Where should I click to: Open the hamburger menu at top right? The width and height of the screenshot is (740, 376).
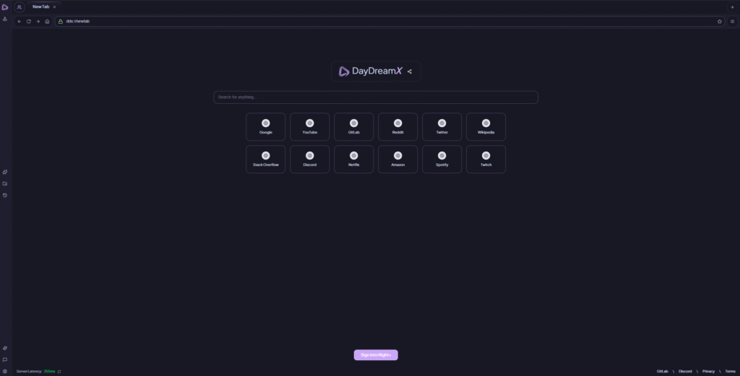pyautogui.click(x=732, y=22)
